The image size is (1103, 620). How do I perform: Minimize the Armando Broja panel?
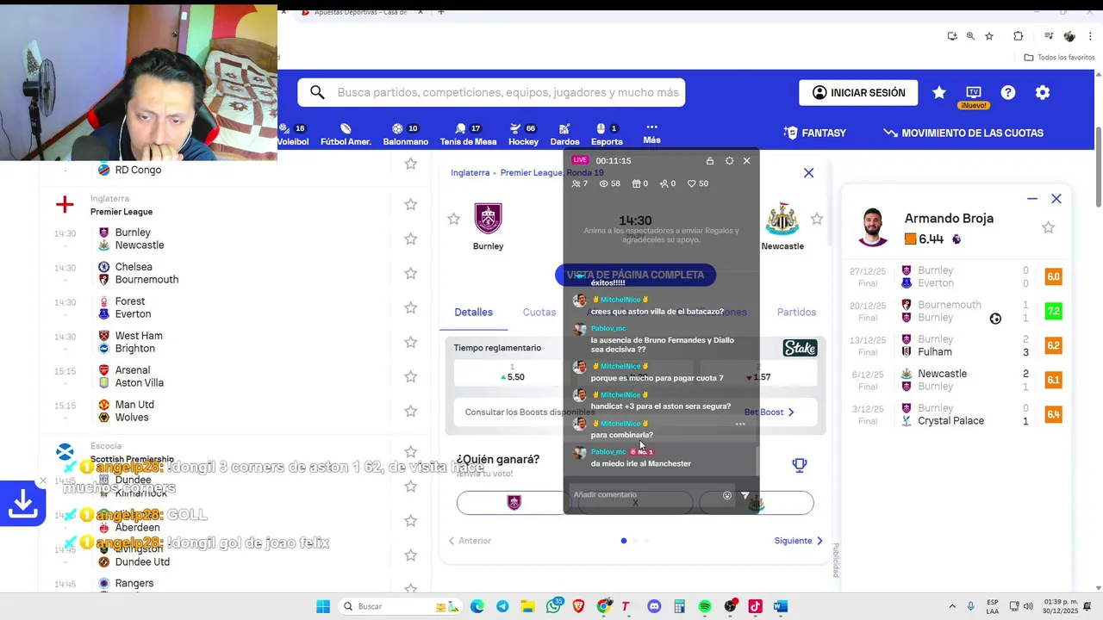click(1032, 199)
